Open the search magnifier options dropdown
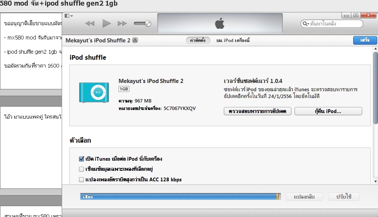 click(x=306, y=24)
